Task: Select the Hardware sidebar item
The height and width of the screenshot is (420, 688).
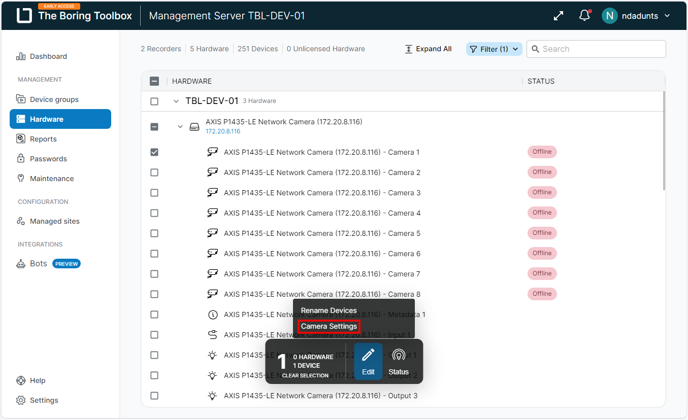Action: [x=60, y=119]
